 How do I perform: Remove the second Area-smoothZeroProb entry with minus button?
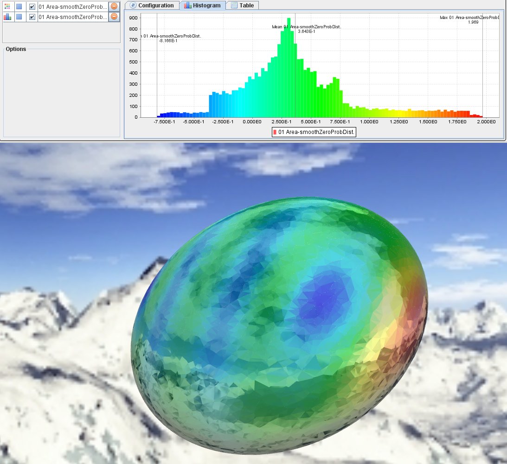click(x=114, y=17)
